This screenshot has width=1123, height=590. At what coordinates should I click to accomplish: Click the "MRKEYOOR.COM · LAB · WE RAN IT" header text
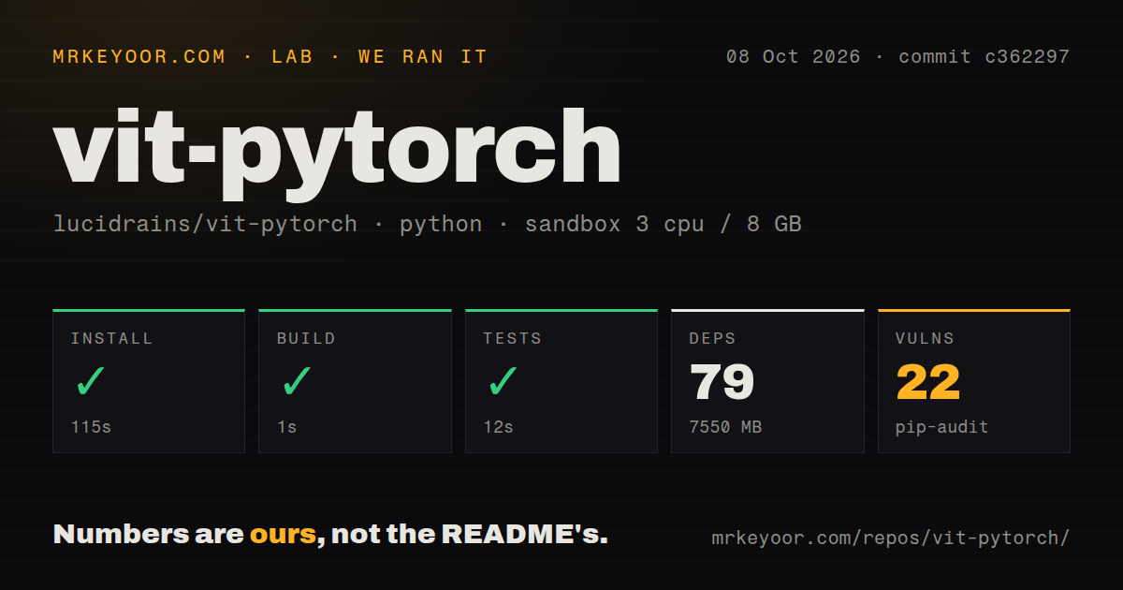coord(270,56)
